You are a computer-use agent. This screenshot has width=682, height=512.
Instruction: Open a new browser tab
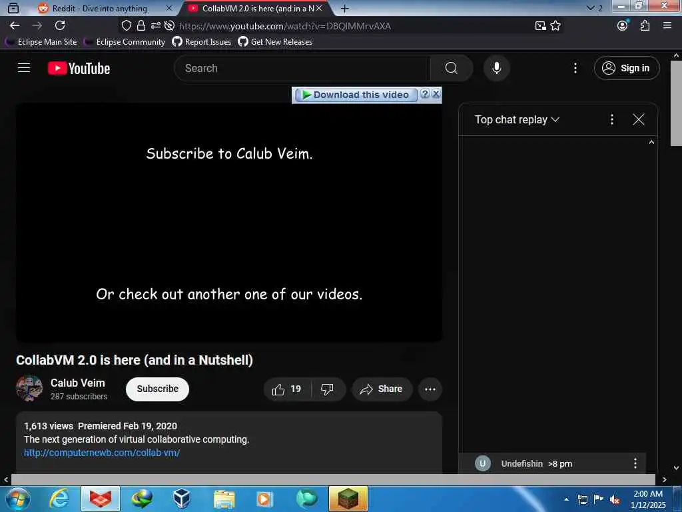(x=344, y=8)
